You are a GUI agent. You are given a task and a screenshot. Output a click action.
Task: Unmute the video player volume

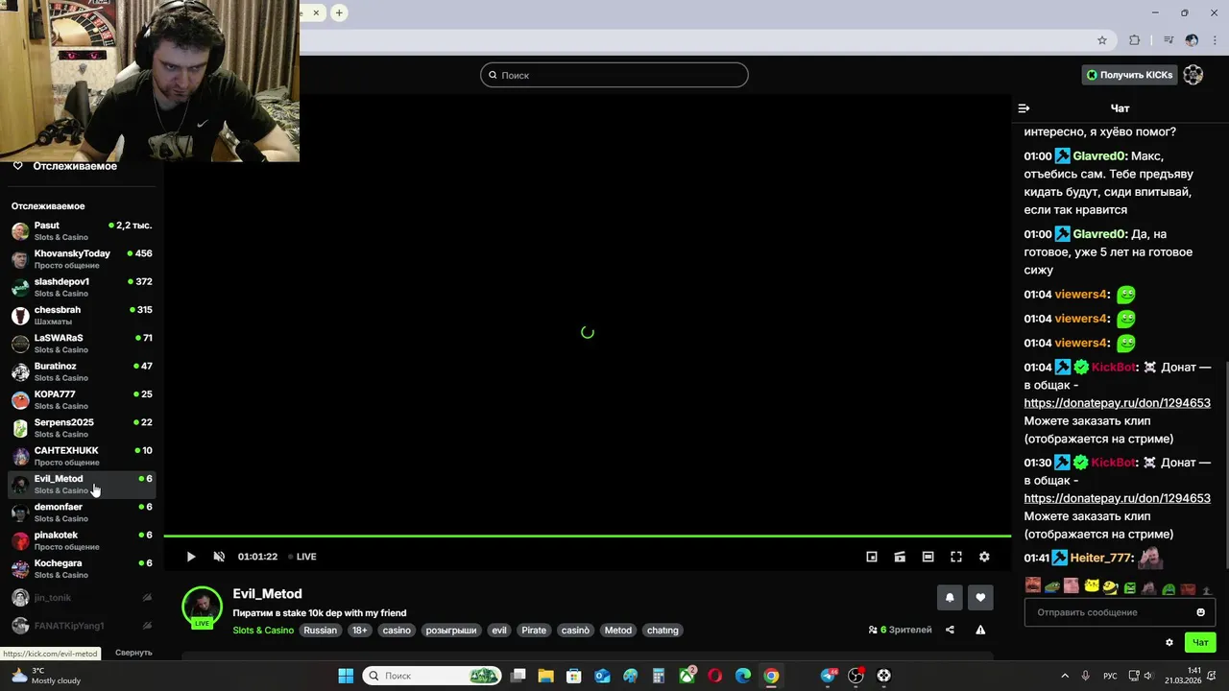[x=219, y=557]
